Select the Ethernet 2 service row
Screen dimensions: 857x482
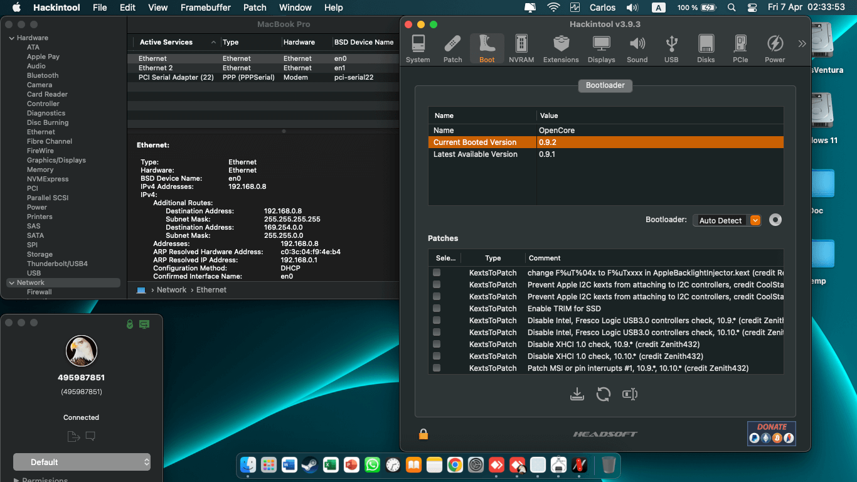click(263, 68)
